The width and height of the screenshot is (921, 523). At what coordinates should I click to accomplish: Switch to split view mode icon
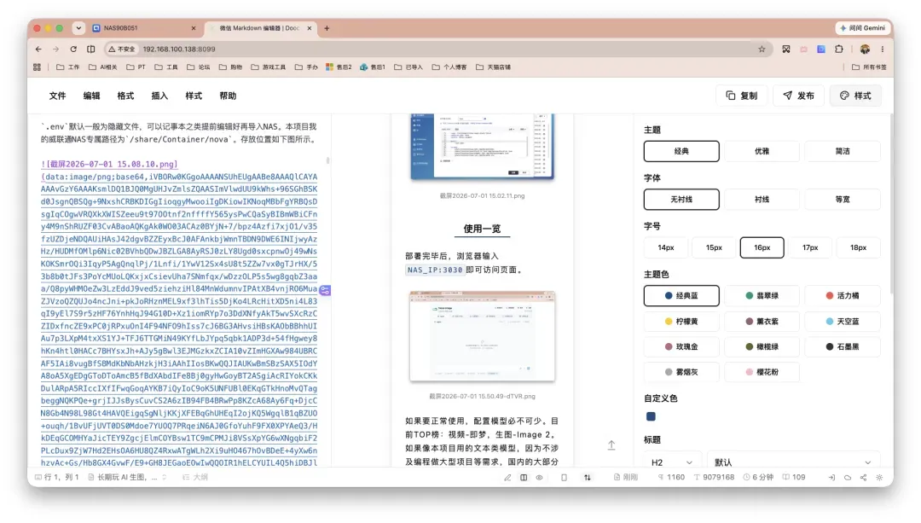tap(524, 478)
